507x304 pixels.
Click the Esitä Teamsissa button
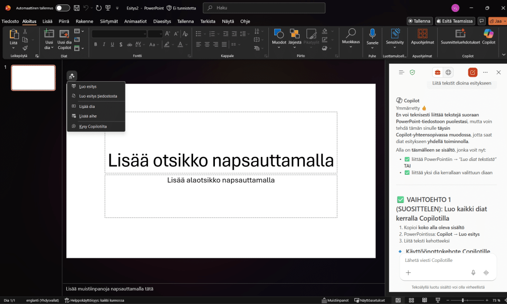[455, 21]
